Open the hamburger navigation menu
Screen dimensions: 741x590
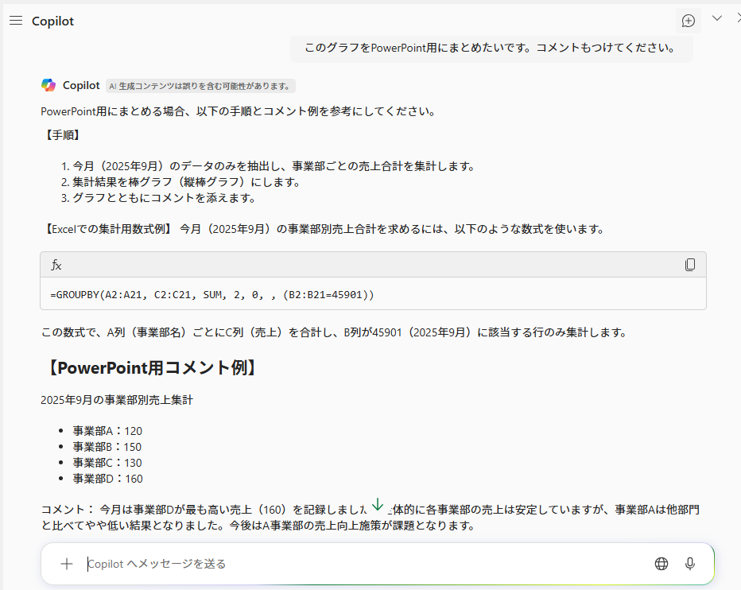pyautogui.click(x=16, y=21)
